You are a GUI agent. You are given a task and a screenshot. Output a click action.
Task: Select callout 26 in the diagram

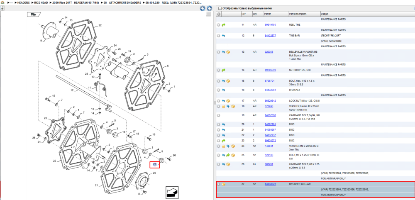point(174,155)
